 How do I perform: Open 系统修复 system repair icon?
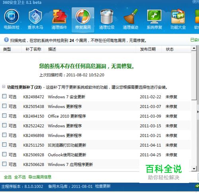pos(154,19)
